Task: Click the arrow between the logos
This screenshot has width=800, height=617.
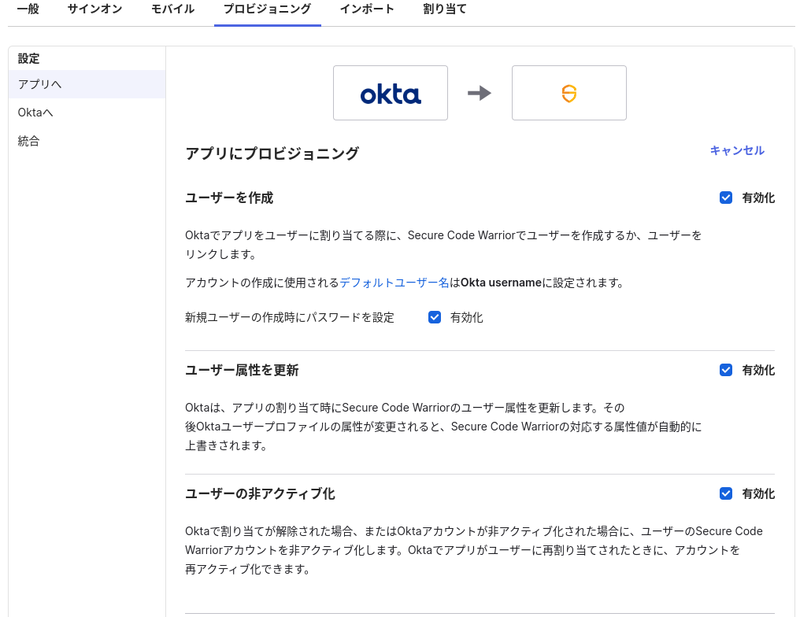Action: 479,93
